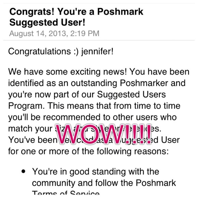The image size is (198, 198).
Task: Click the 'community and follow the Poshmark' line
Action: tap(104, 183)
